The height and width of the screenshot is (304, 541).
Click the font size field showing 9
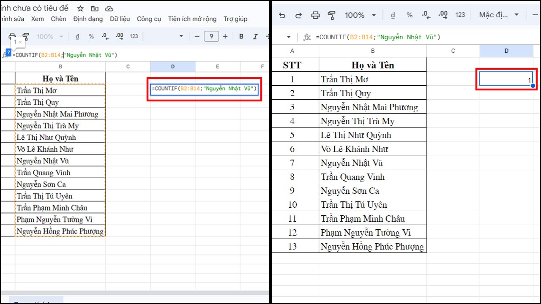coord(211,37)
